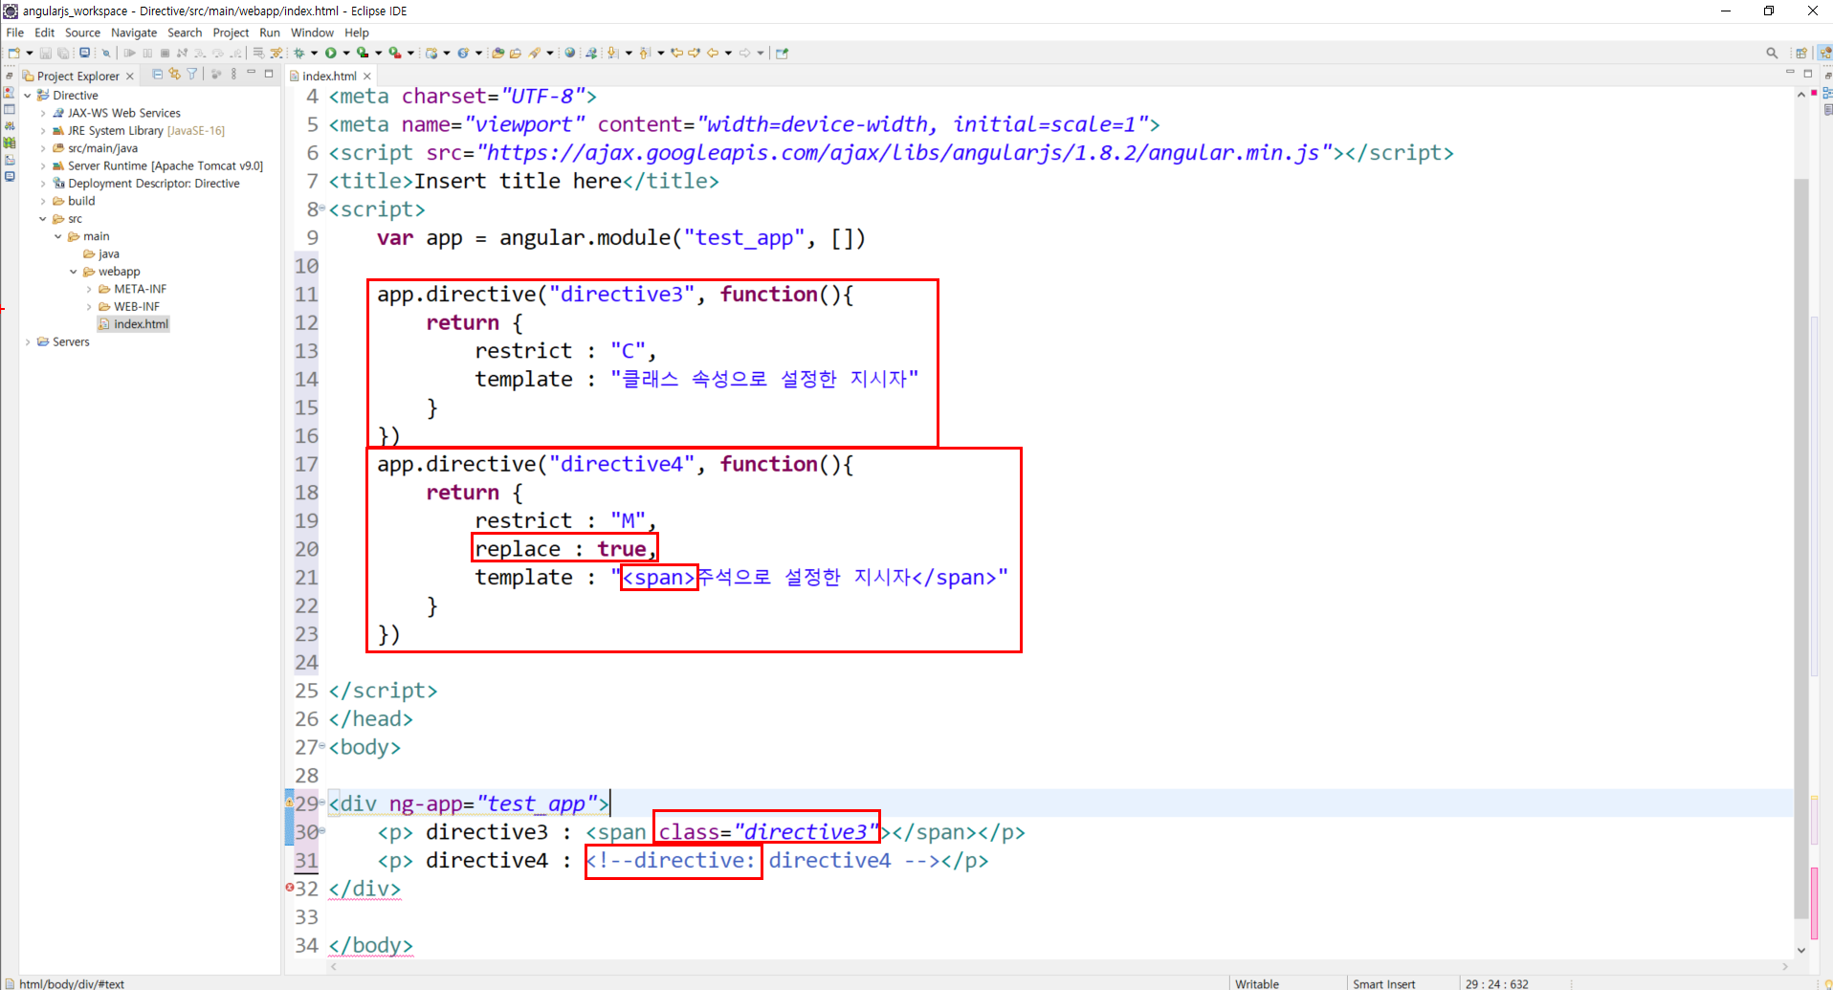Click the Forward navigation arrow
The image size is (1833, 990).
tap(744, 53)
